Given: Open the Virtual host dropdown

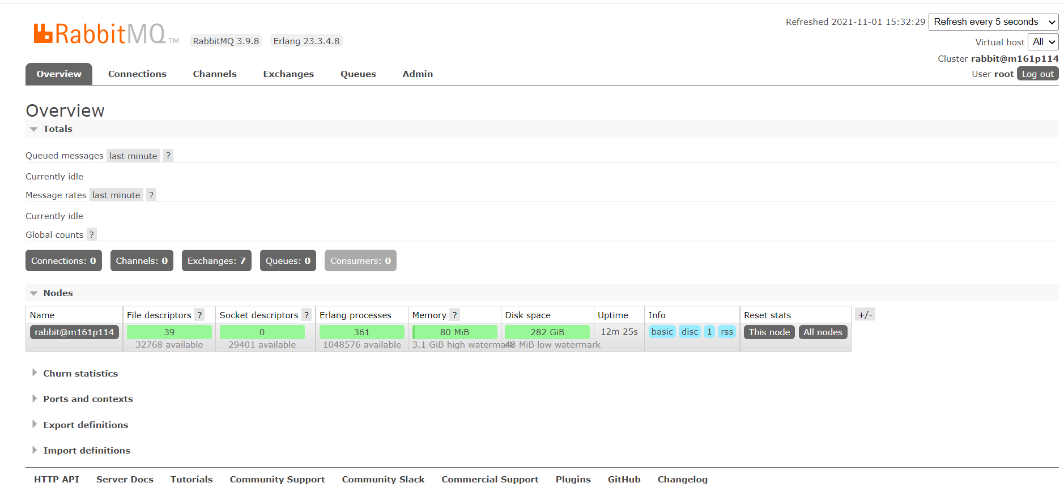Looking at the screenshot, I should [x=1043, y=42].
